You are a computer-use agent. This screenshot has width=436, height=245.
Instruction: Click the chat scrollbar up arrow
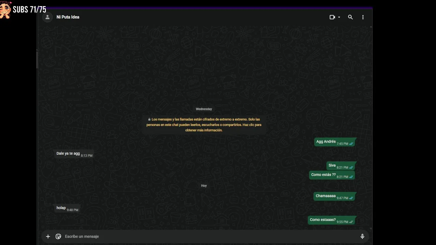click(371, 27)
